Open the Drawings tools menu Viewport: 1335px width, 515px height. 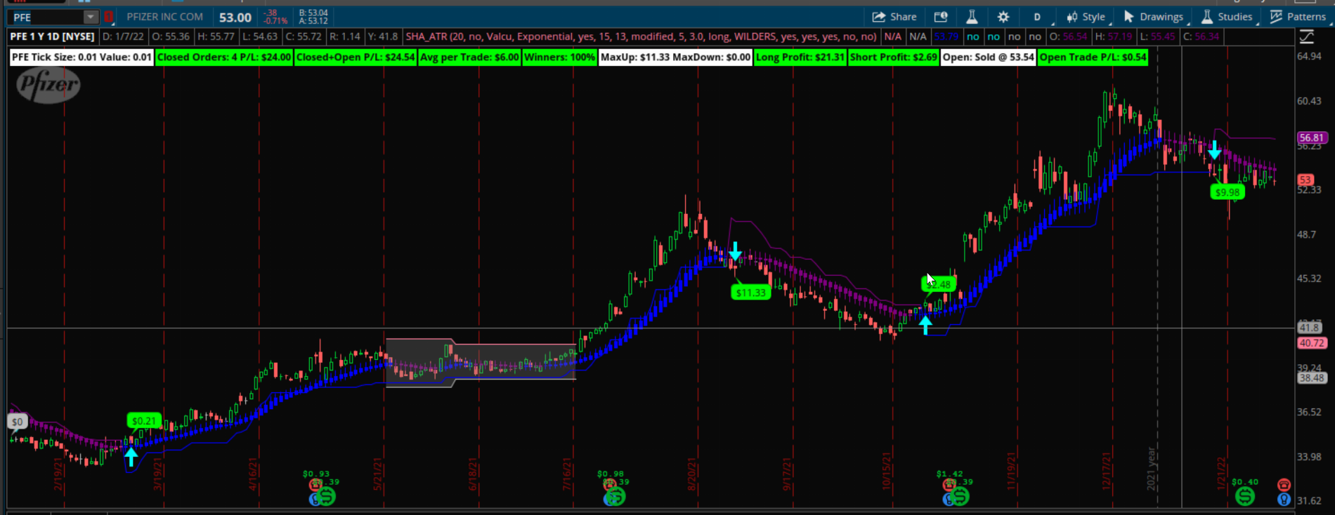coord(1154,17)
